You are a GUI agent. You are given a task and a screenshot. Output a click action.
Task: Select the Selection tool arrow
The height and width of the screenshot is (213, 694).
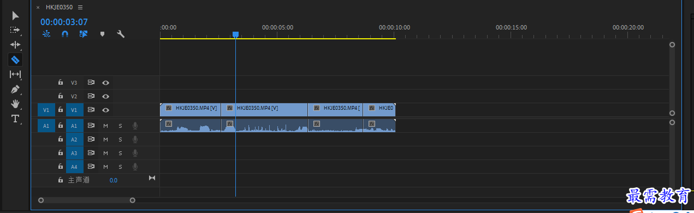(15, 16)
